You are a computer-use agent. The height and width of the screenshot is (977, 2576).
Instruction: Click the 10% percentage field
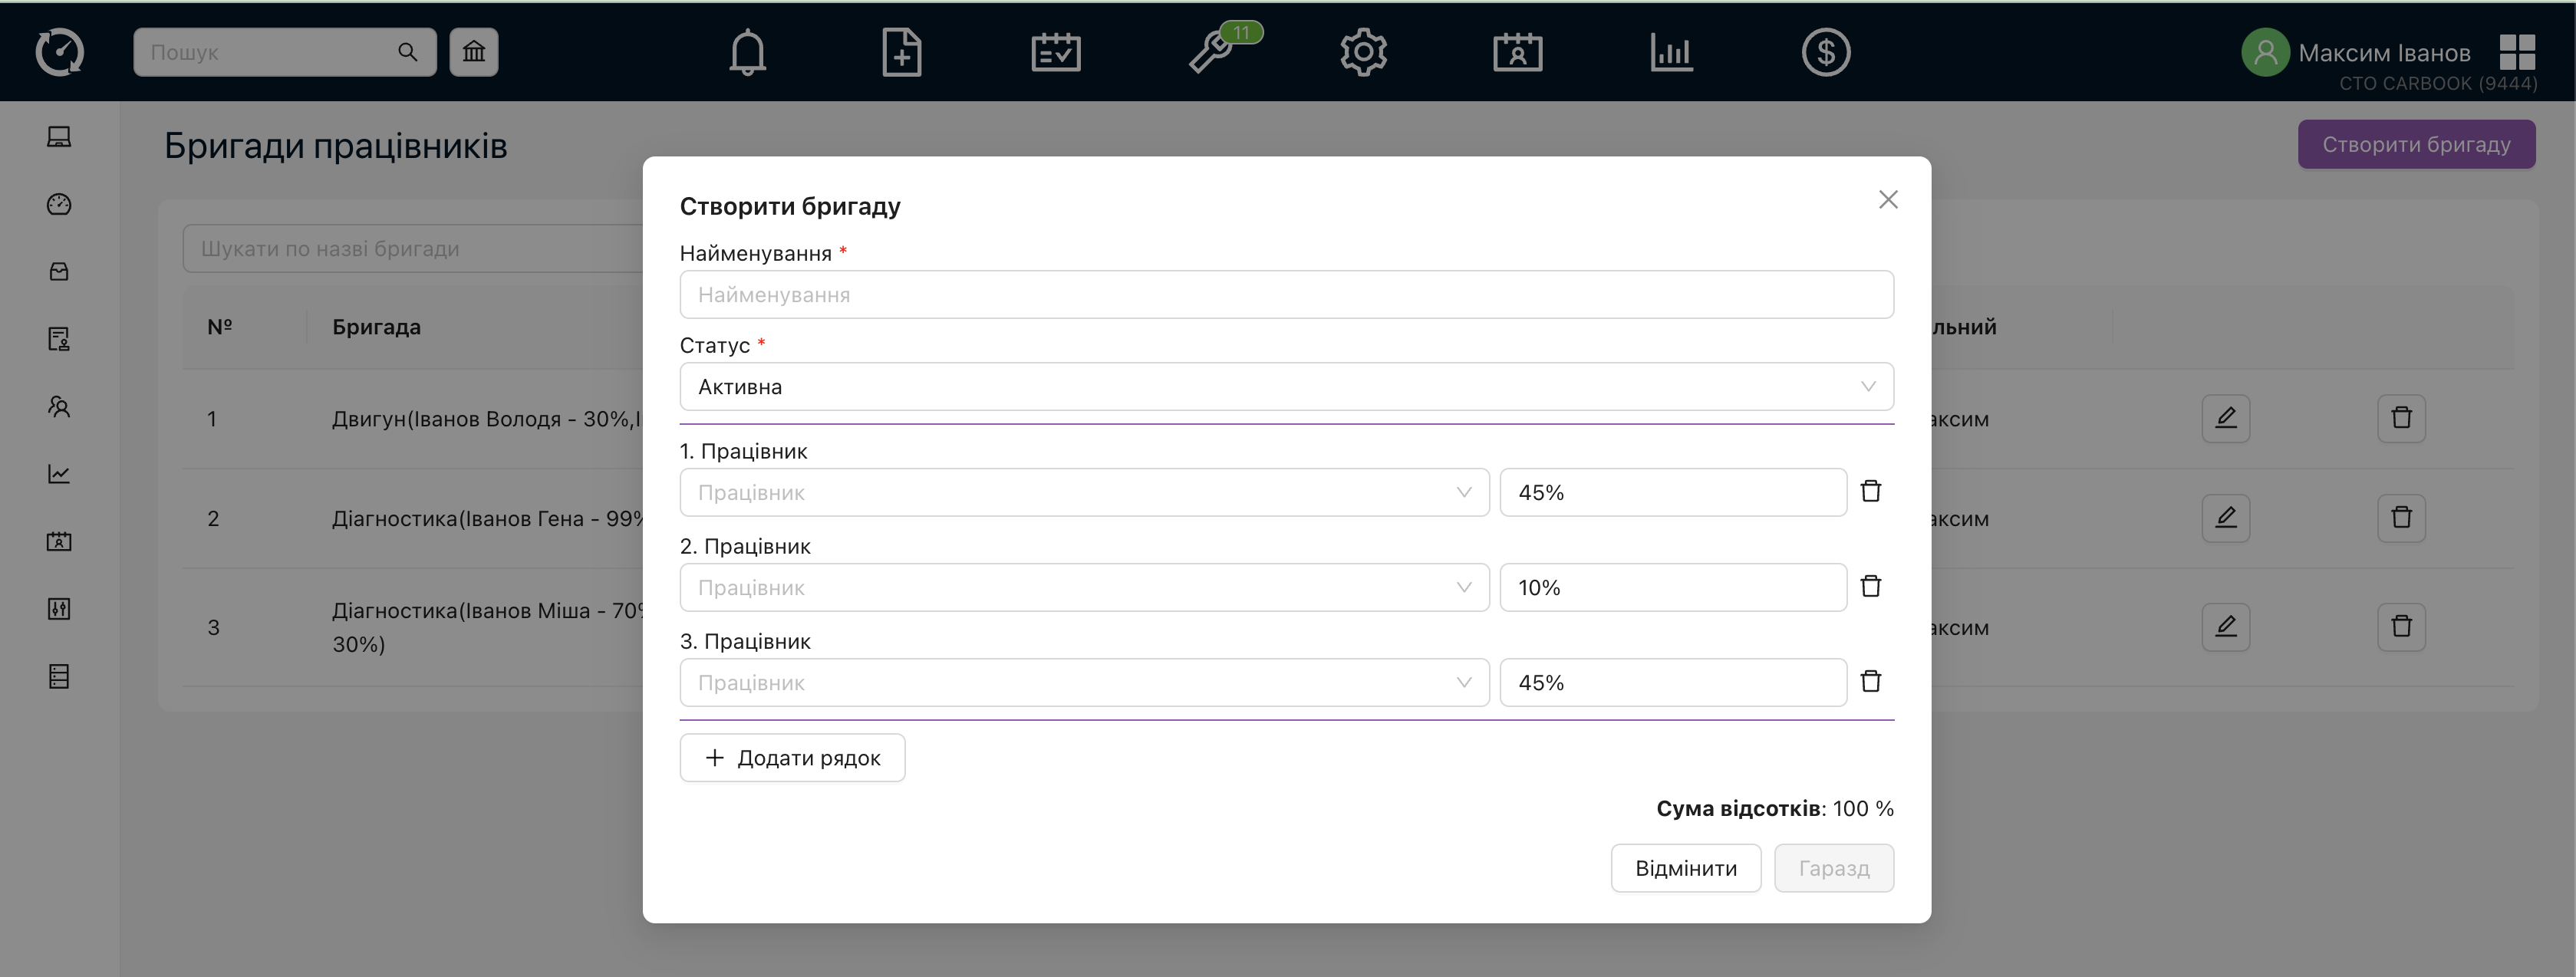click(1672, 587)
